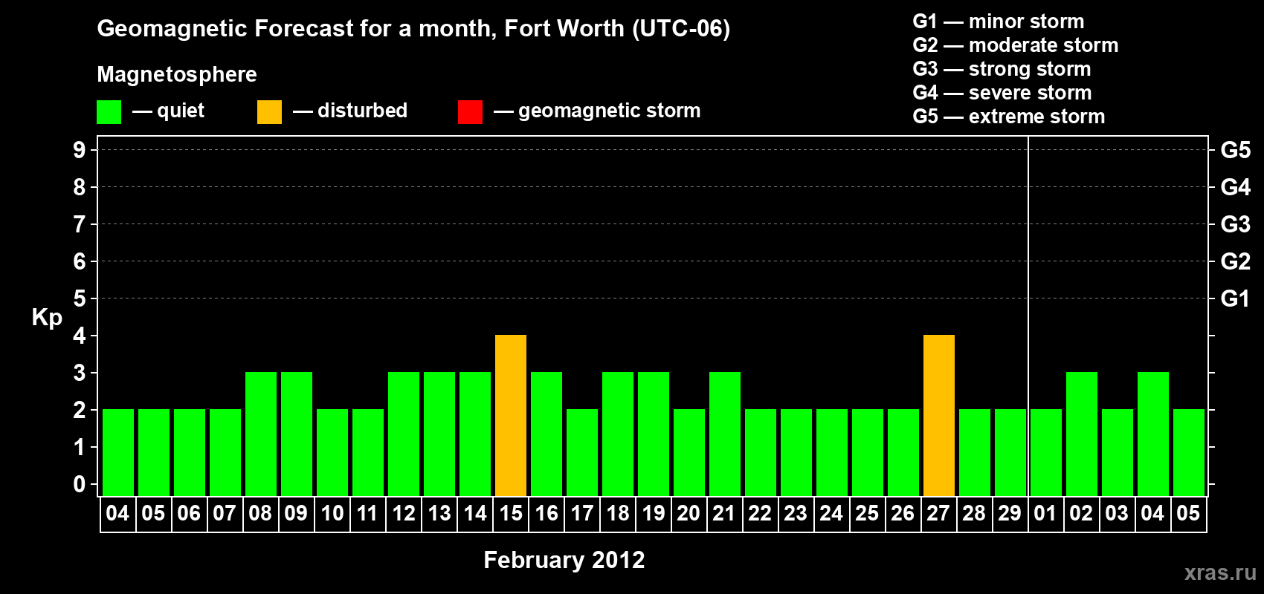1264x594 pixels.
Task: Click the date label 03
Action: point(1117,513)
